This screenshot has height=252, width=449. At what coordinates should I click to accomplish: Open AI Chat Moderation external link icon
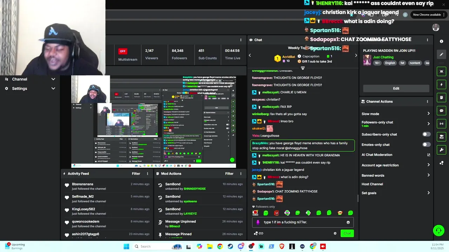coord(428,155)
